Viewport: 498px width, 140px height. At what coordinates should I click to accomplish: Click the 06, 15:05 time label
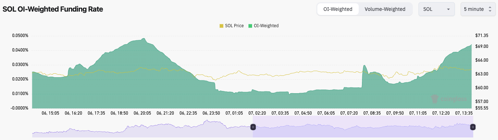[x=50, y=113]
